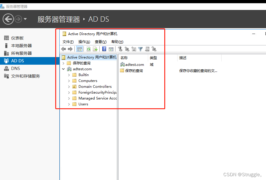Image resolution: width=266 pixels, height=180 pixels.
Task: Select 保存的查询 in the tree
Action: (x=82, y=63)
